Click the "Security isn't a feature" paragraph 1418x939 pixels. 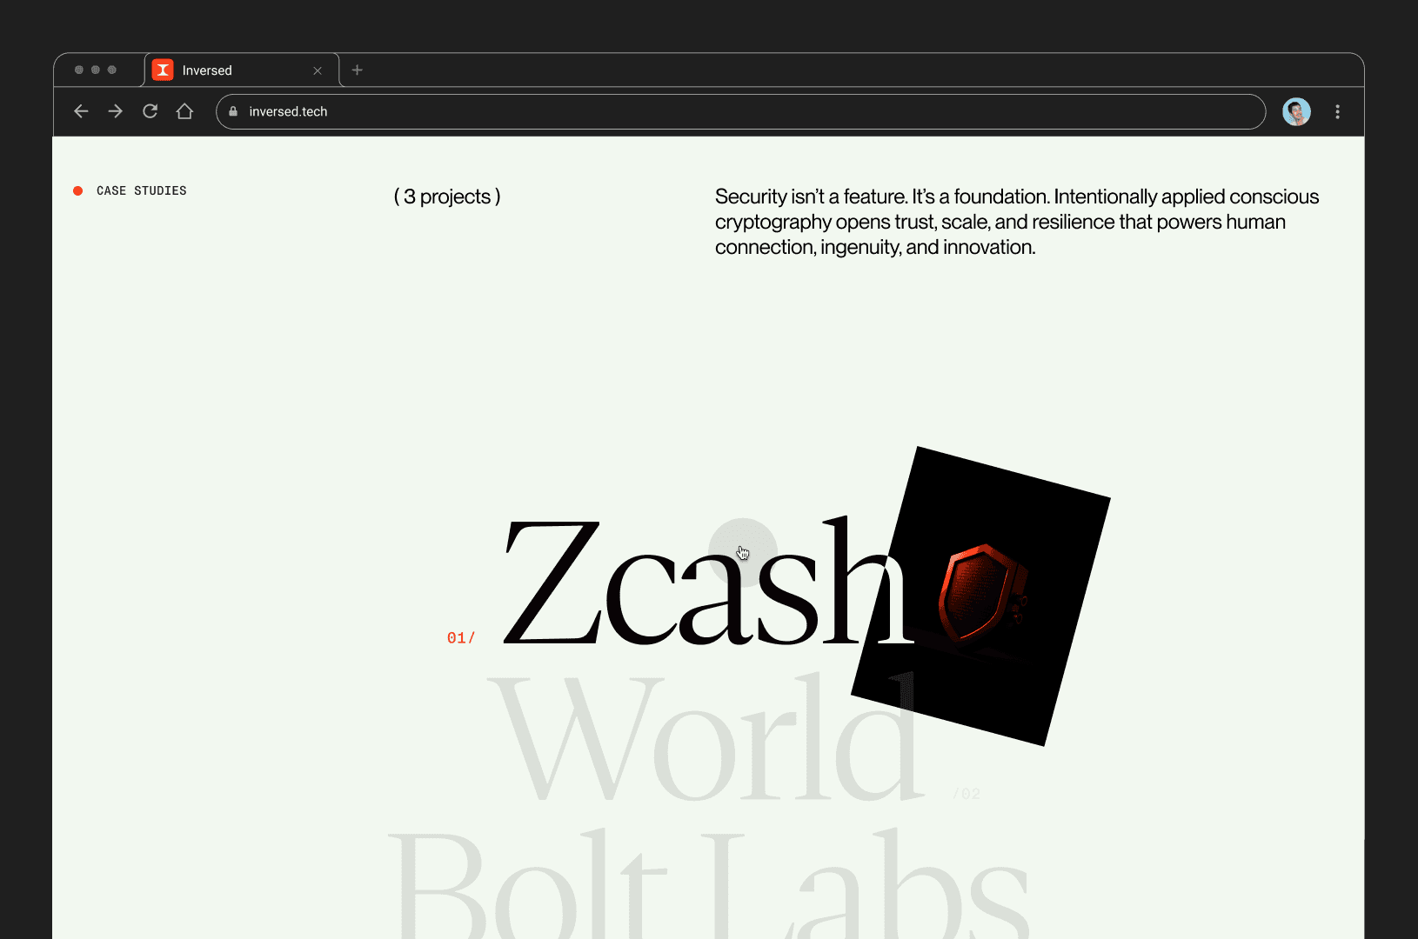click(1017, 222)
